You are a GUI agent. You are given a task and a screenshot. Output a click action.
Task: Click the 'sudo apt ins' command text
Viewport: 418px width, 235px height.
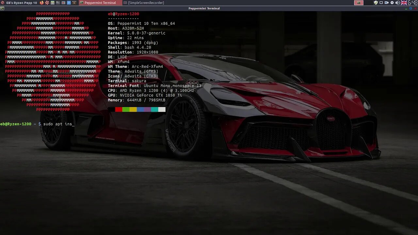57,124
